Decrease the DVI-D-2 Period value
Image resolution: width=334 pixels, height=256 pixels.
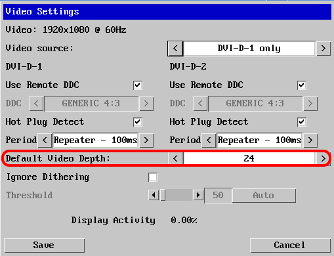pyautogui.click(x=209, y=140)
